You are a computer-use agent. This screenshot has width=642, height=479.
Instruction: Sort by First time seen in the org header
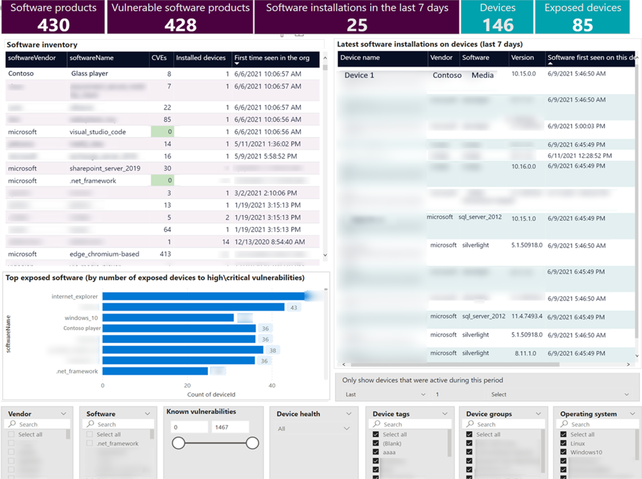(x=276, y=58)
